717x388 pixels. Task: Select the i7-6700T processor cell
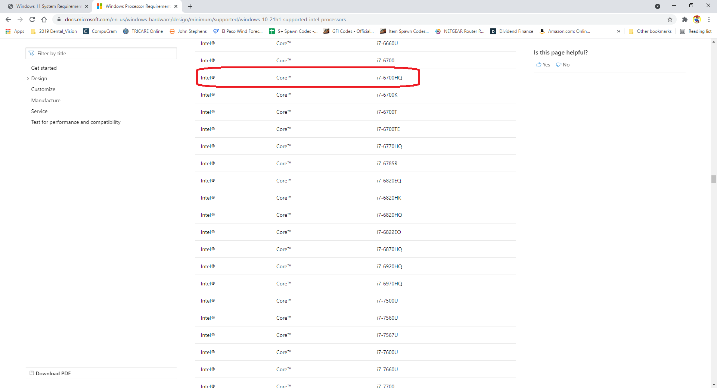(387, 112)
